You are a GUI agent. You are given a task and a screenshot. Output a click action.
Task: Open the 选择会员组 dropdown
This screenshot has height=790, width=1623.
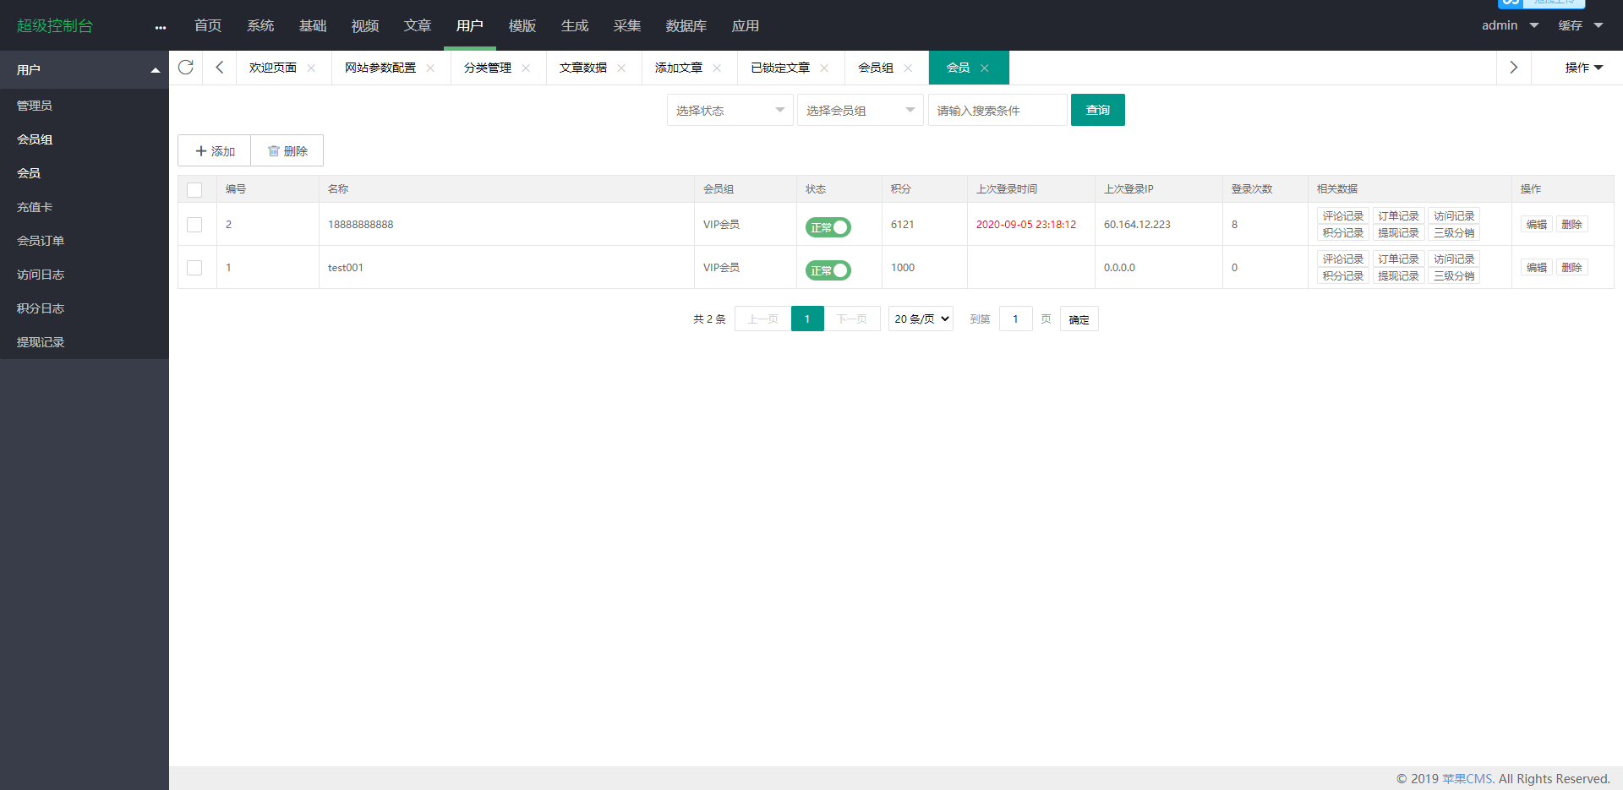click(x=860, y=110)
